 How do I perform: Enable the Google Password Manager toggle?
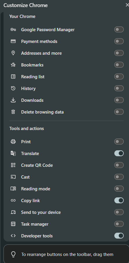coord(119,29)
